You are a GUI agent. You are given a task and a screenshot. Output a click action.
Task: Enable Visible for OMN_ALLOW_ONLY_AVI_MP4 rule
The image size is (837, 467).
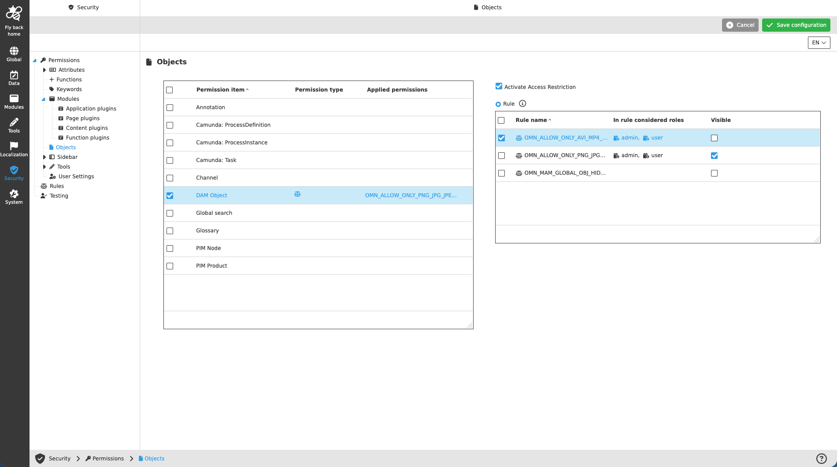[714, 138]
